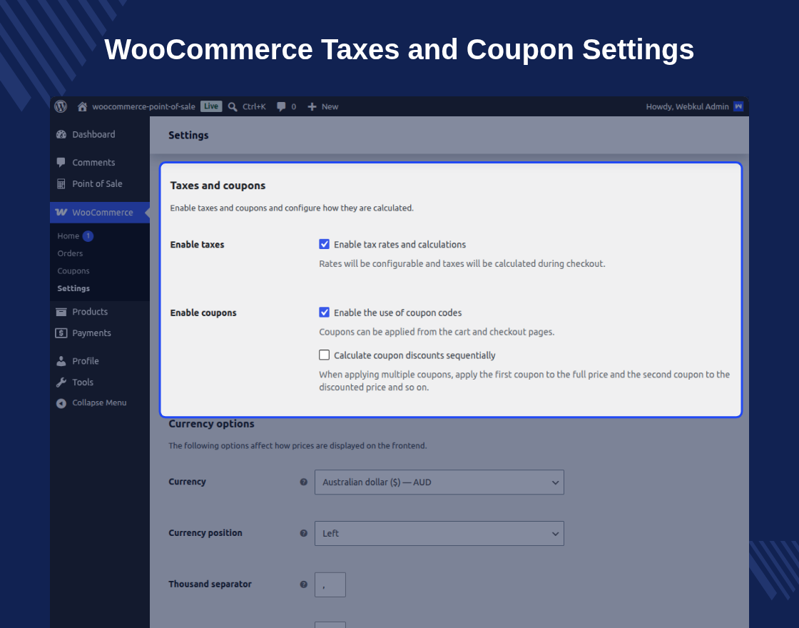Open the Currency dropdown
This screenshot has height=628, width=799.
(x=439, y=482)
